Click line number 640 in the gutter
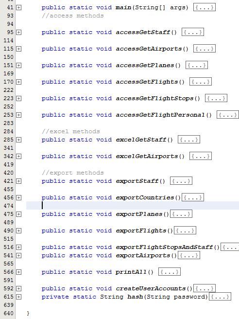This screenshot has width=239, height=319. pyautogui.click(x=9, y=313)
